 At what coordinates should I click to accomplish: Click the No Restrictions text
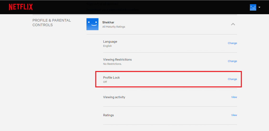(112, 64)
